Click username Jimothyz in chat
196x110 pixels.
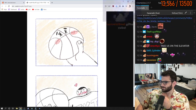click(x=155, y=46)
